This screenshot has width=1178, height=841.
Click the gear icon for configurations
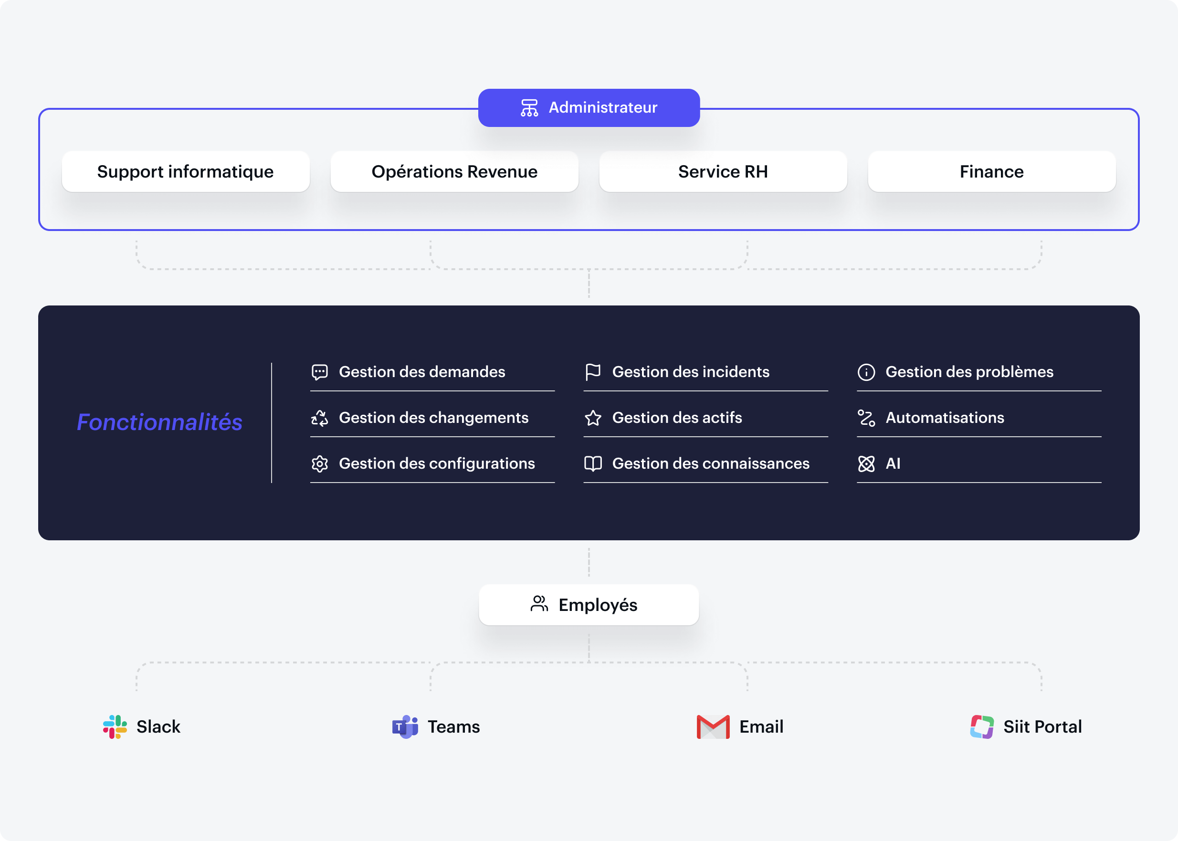click(319, 463)
